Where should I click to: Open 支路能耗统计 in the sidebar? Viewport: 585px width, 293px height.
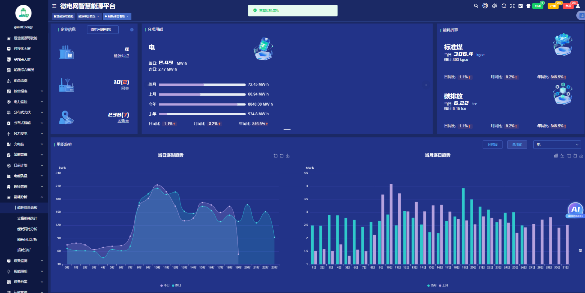pos(27,218)
